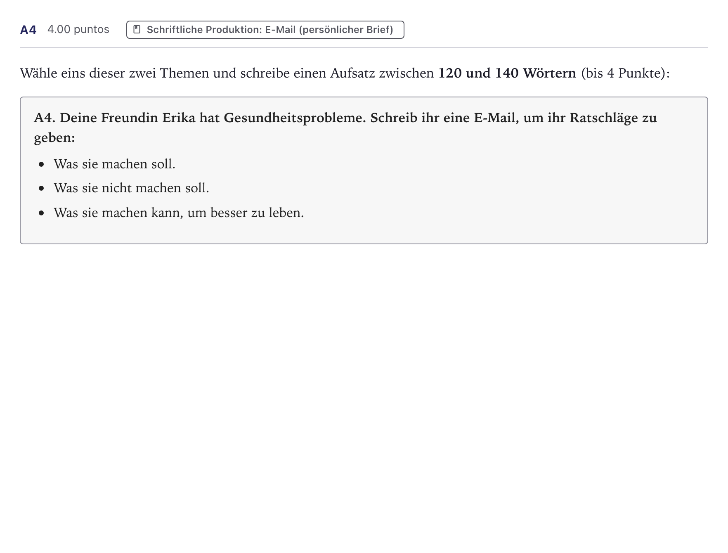Select bullet Was sie nicht machen soll.
The width and height of the screenshot is (728, 553).
tap(131, 188)
